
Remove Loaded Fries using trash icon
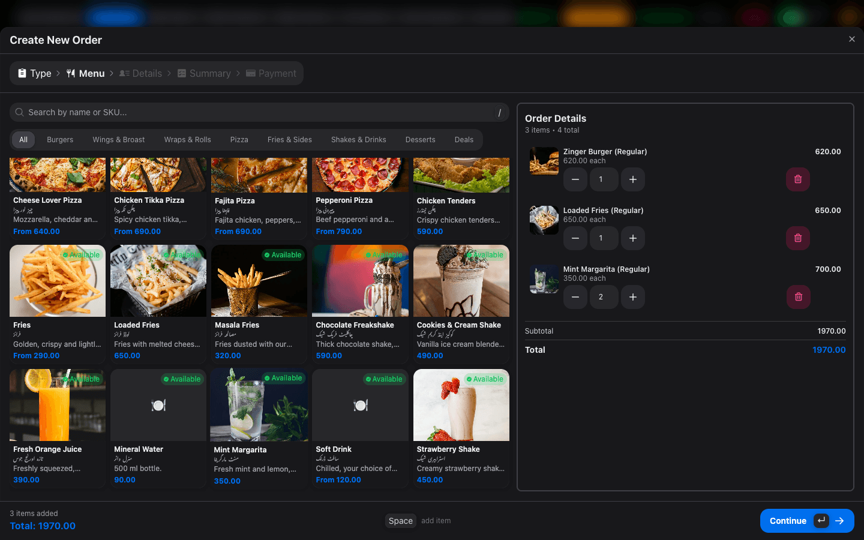click(797, 238)
